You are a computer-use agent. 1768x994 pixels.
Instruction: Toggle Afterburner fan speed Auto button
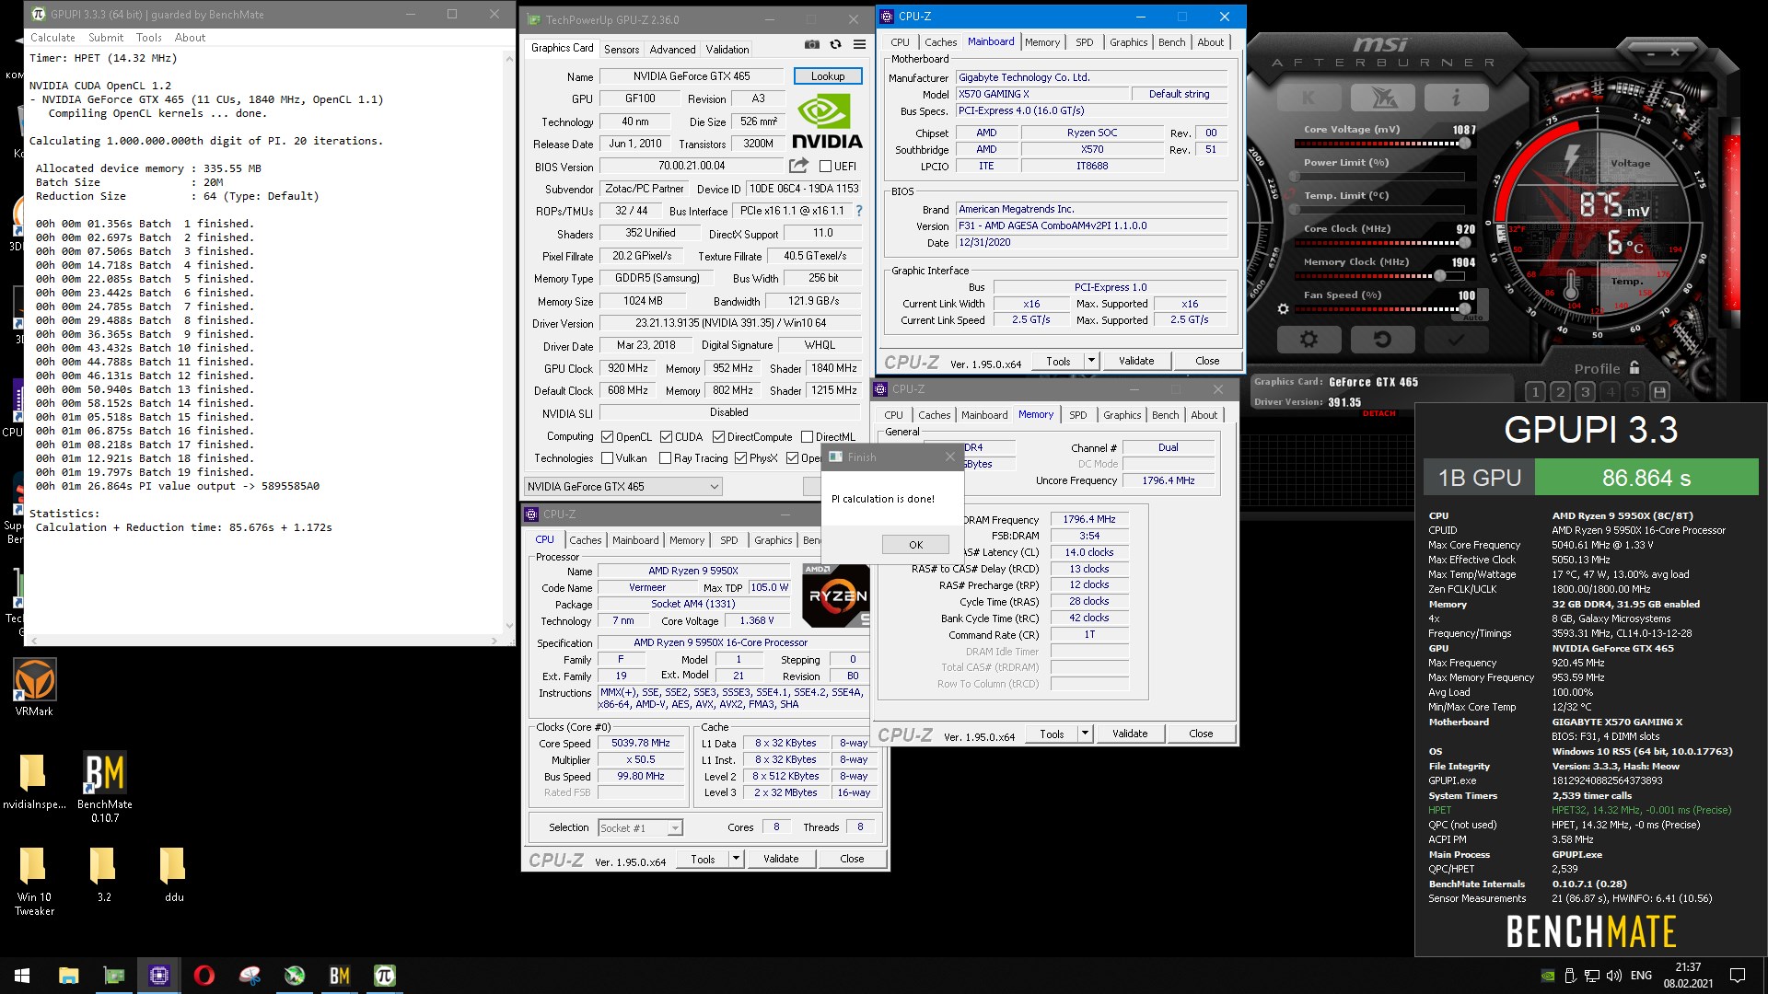pos(1473,318)
